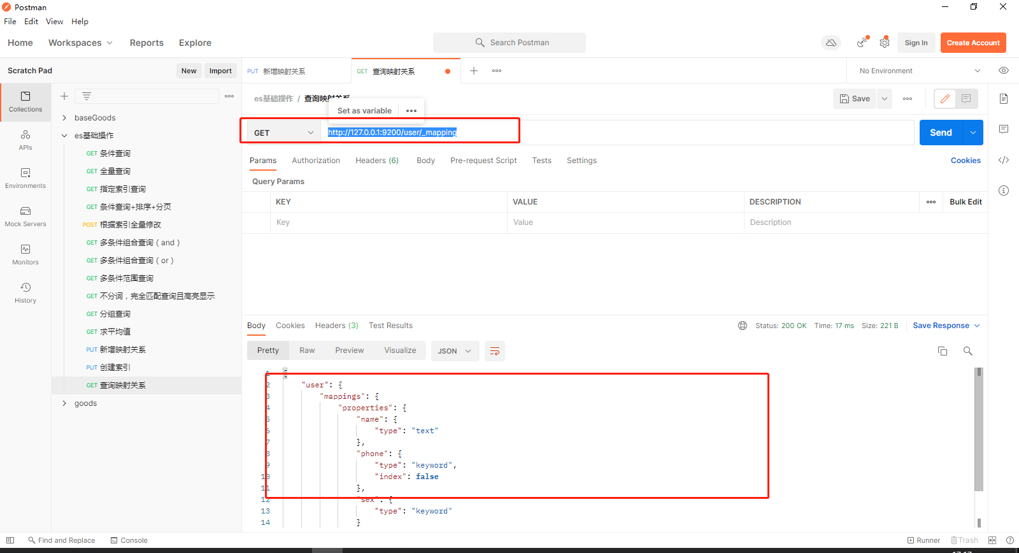
Task: Open the request info icon in right sidebar
Action: click(x=1004, y=190)
